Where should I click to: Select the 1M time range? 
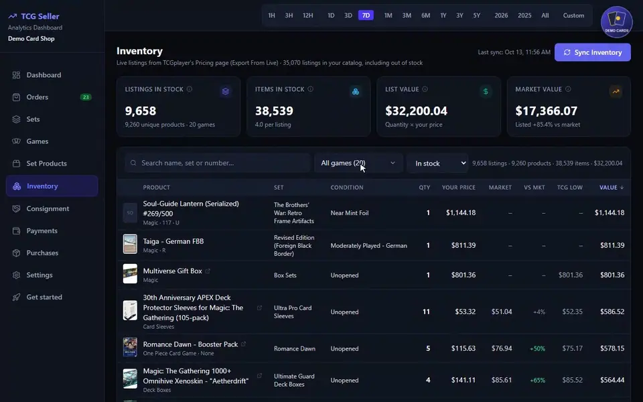tap(388, 15)
